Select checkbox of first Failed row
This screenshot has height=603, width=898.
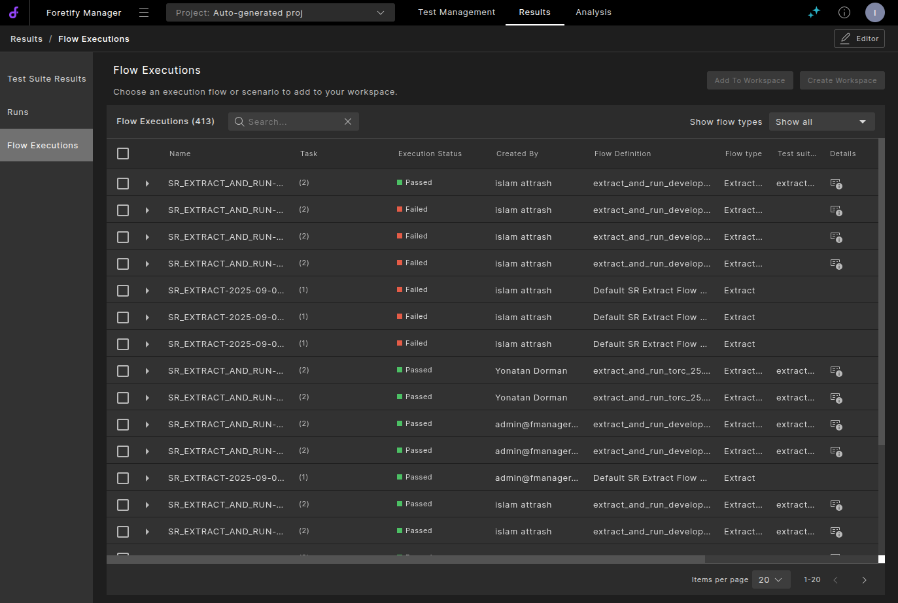[123, 210]
